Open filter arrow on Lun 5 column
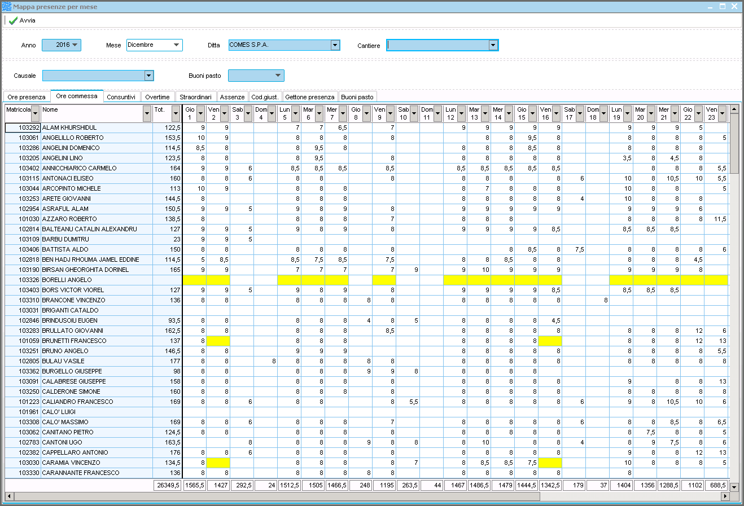This screenshot has width=744, height=506. 295,113
